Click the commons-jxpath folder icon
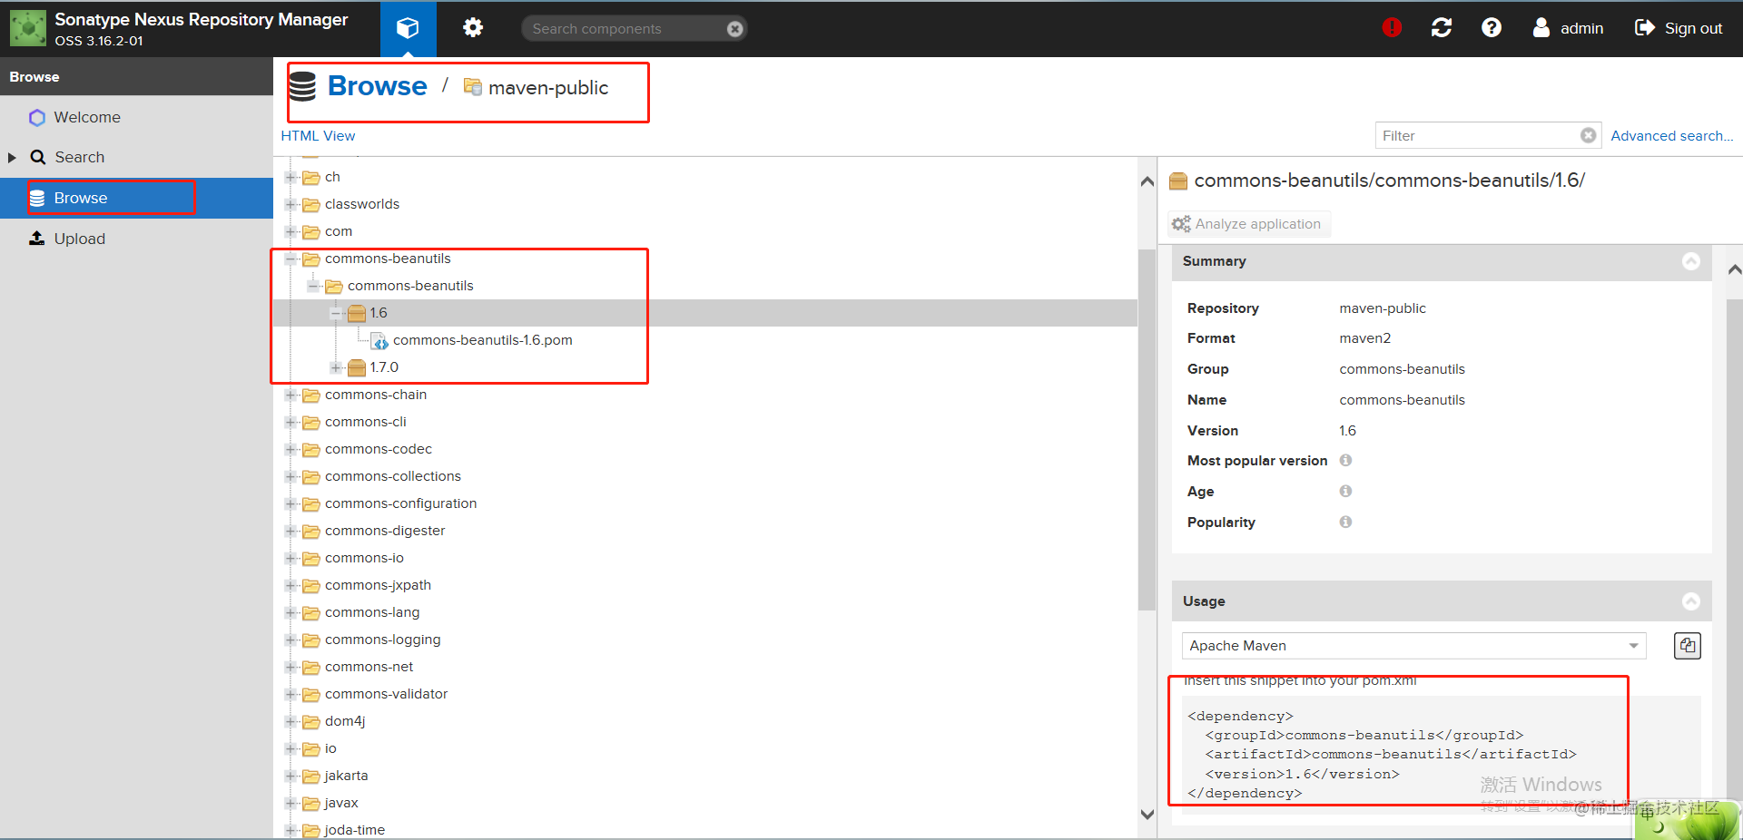This screenshot has width=1743, height=840. (311, 586)
